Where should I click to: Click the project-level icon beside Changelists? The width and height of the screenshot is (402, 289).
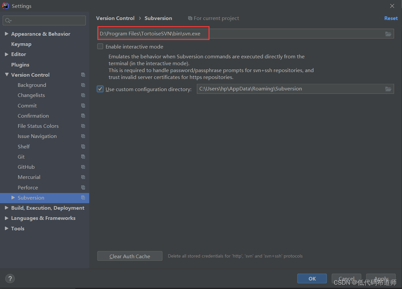(x=83, y=95)
